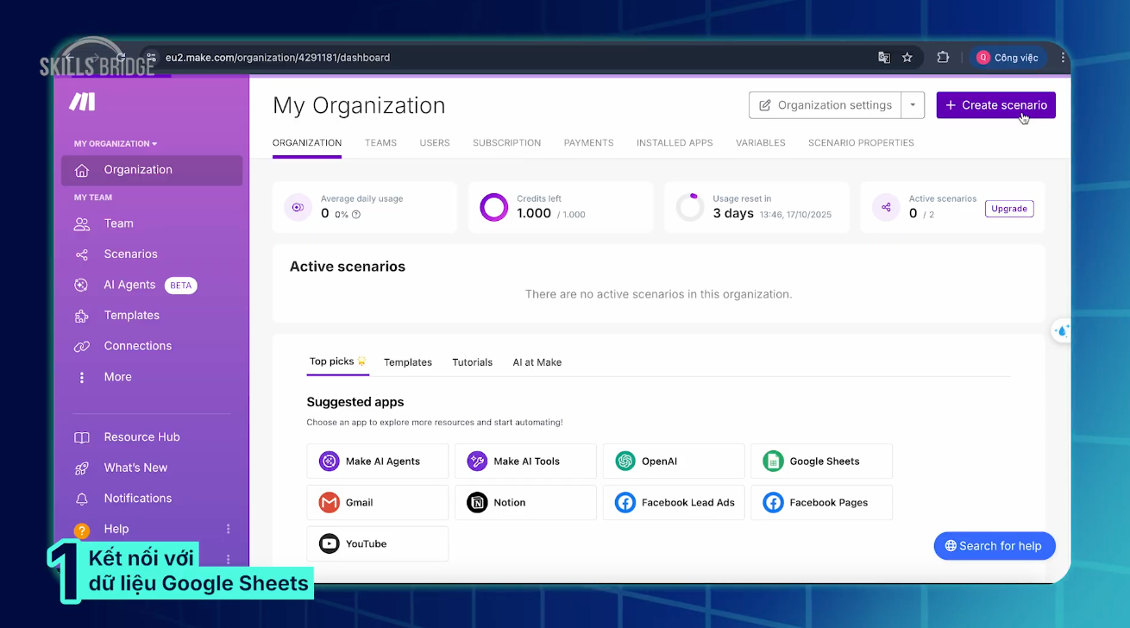The width and height of the screenshot is (1130, 628).
Task: Click the Connections link icon in sidebar
Action: [82, 347]
